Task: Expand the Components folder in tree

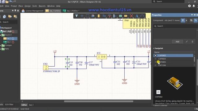Action: coord(1,45)
